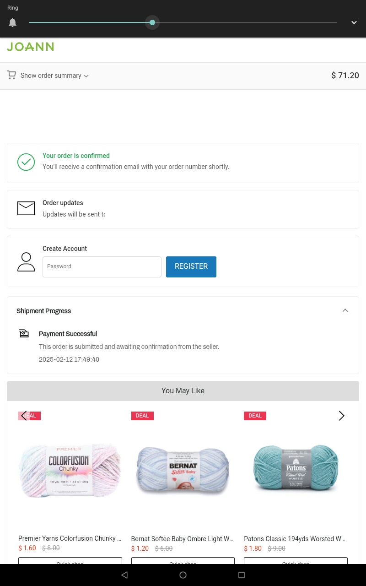366x586 pixels.
Task: Click the REGISTER button
Action: coord(191,266)
